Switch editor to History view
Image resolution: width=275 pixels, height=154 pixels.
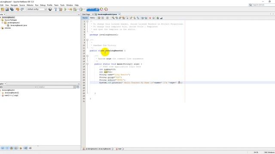[x=92, y=18]
